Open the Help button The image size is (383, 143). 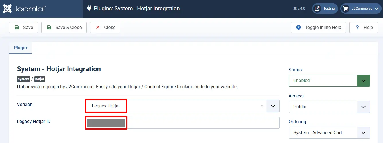(x=364, y=27)
